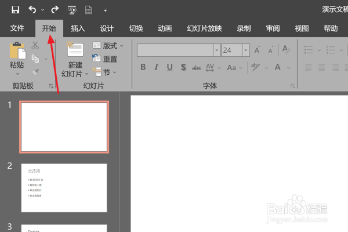Undo the last action

click(x=32, y=10)
